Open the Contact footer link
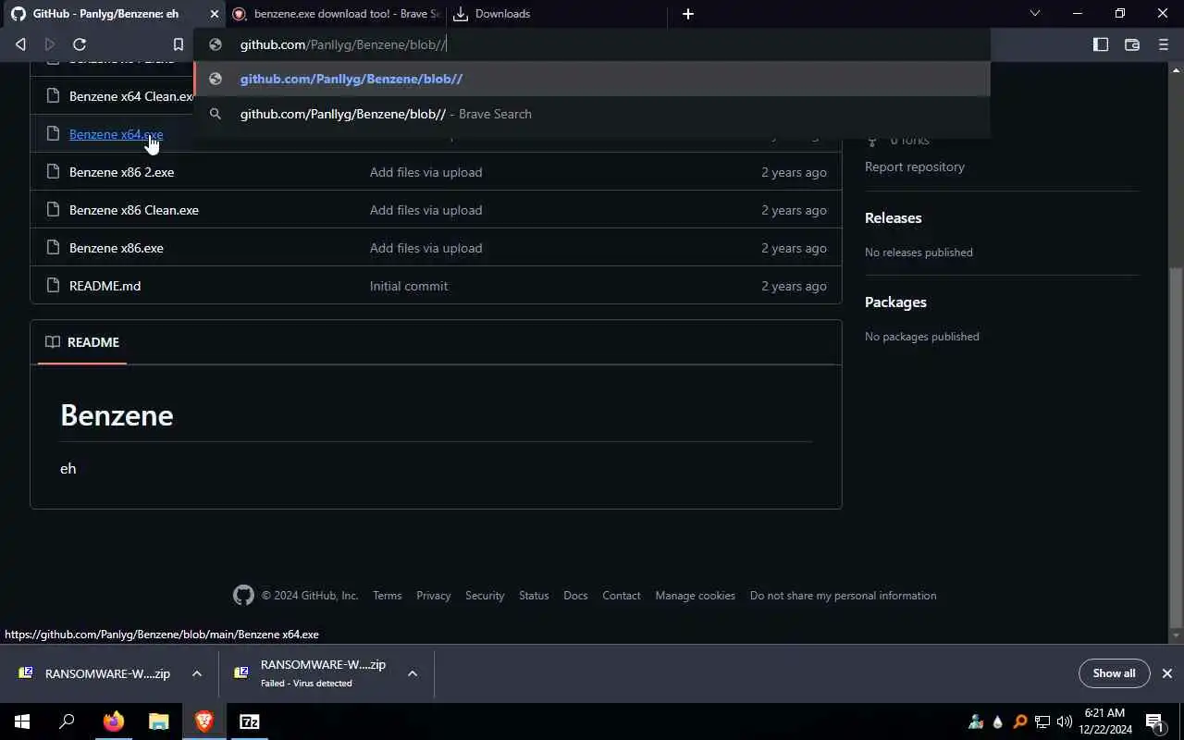The height and width of the screenshot is (740, 1184). tap(622, 596)
